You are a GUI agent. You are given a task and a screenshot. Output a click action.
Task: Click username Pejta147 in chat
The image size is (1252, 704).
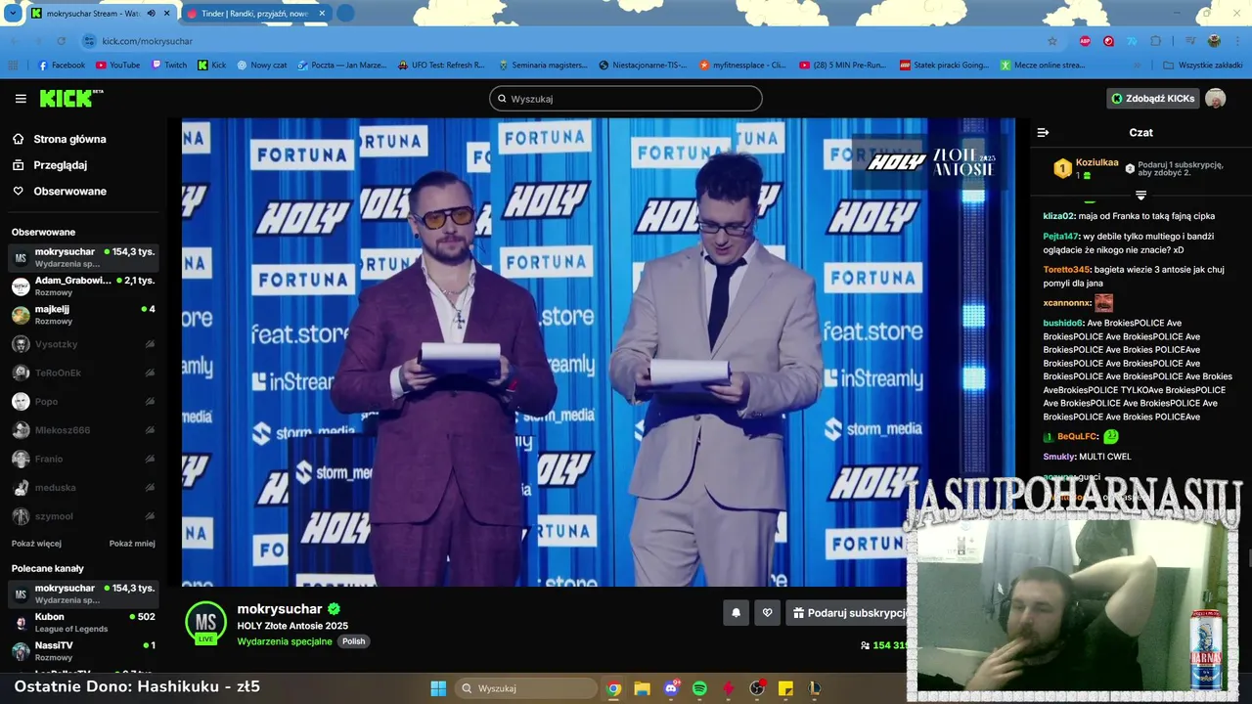1060,237
